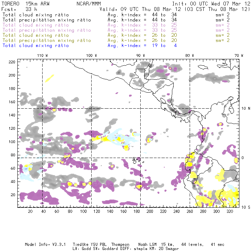Click the '90 W' longitude label

(x=141, y=56)
